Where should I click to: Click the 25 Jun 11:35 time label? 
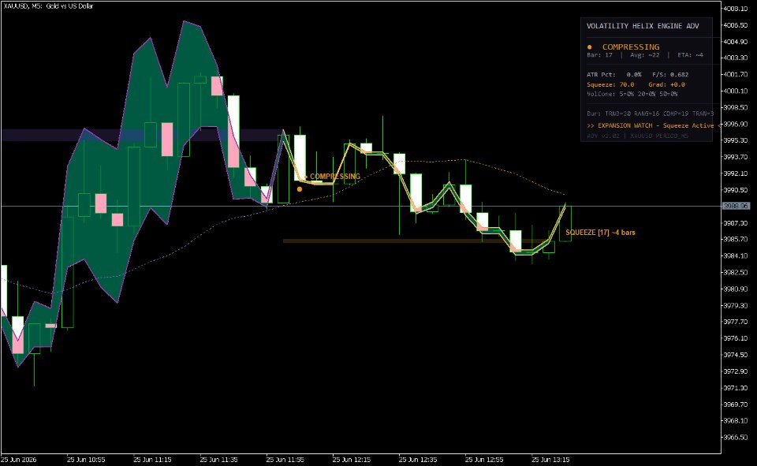tap(218, 459)
